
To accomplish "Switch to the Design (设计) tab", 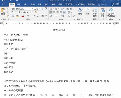I will [x=26, y=4].
